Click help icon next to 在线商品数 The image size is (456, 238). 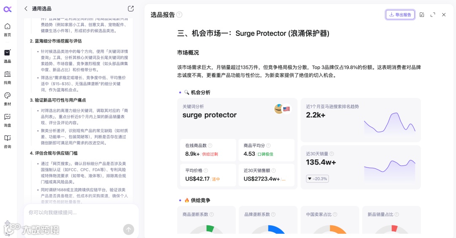point(210,146)
